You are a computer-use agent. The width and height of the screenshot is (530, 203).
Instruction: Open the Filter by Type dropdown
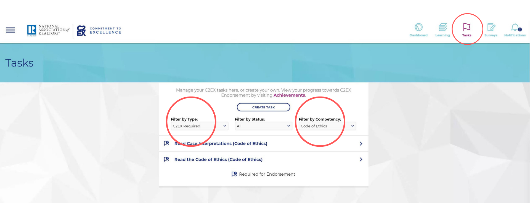pyautogui.click(x=199, y=126)
